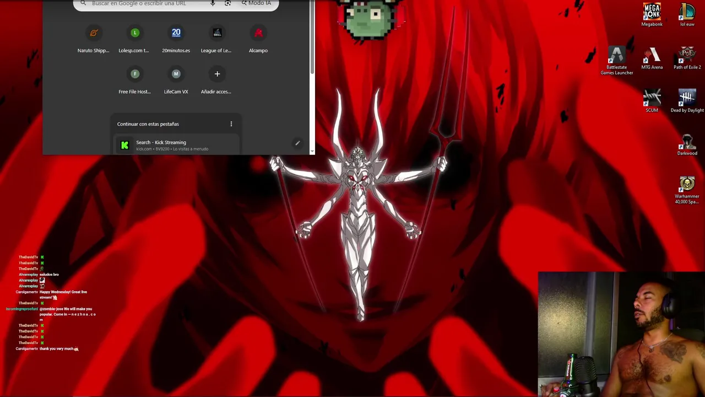
Task: Click the 'thank you very much' chat message
Action: pyautogui.click(x=59, y=348)
